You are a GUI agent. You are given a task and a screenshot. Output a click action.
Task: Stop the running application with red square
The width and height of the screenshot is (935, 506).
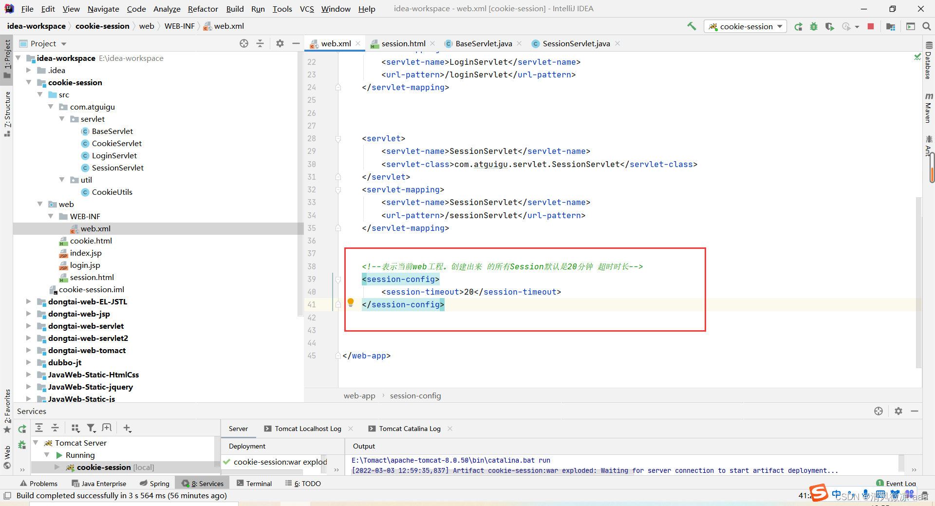click(x=871, y=27)
